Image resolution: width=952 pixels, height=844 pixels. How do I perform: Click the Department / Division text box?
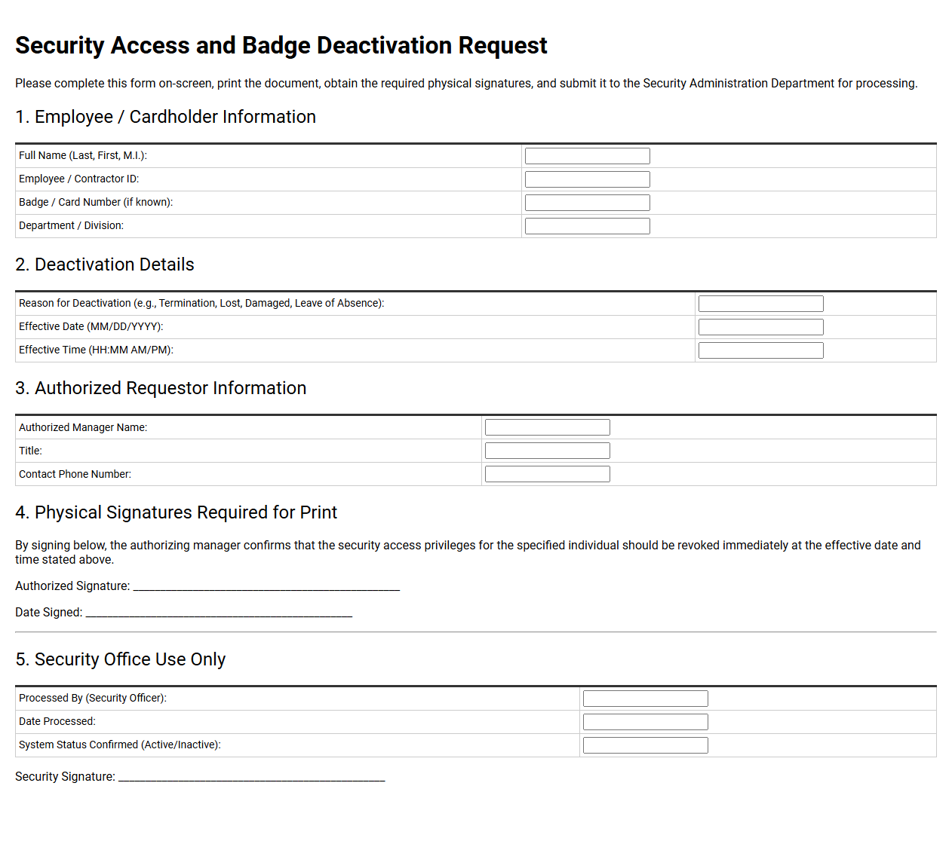click(x=587, y=226)
